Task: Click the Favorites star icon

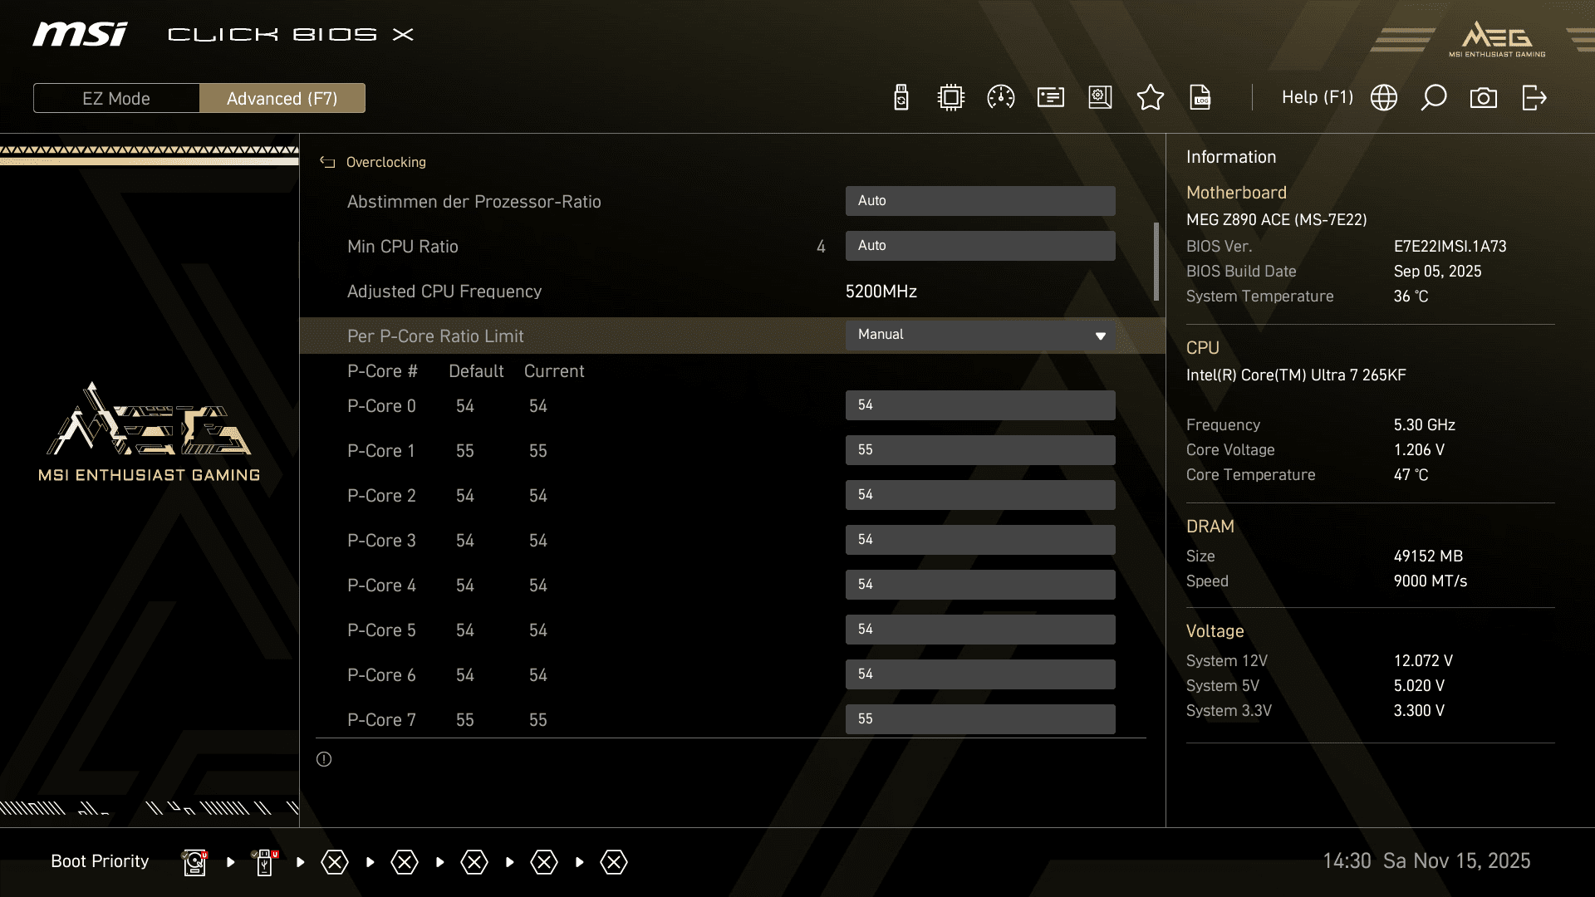Action: coord(1150,98)
